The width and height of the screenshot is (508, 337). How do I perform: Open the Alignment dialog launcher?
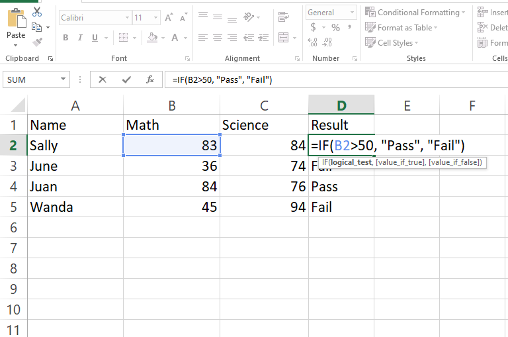pyautogui.click(x=297, y=59)
